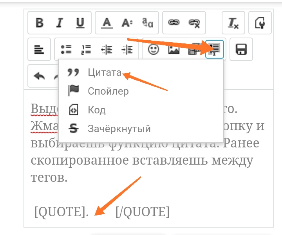Click the unlink icon
282x235 pixels.
tap(194, 23)
